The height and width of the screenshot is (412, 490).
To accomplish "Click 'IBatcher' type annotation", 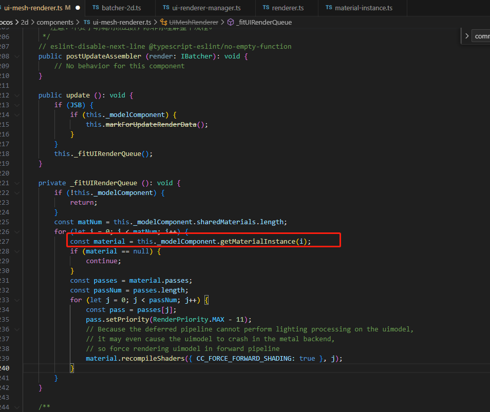I will pyautogui.click(x=196, y=56).
